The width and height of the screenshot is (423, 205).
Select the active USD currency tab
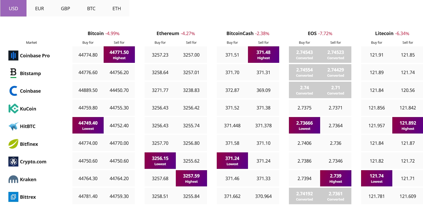coord(13,8)
